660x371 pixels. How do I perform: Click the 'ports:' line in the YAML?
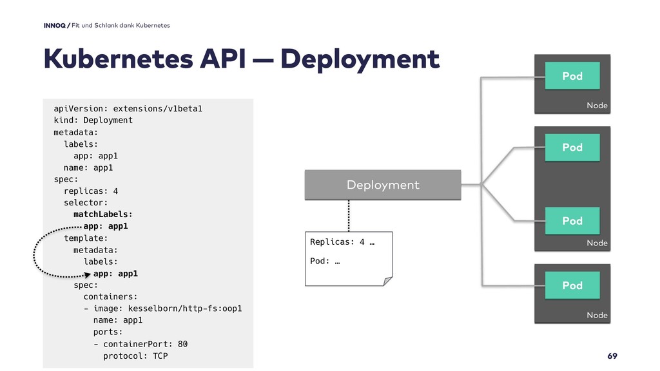point(108,332)
